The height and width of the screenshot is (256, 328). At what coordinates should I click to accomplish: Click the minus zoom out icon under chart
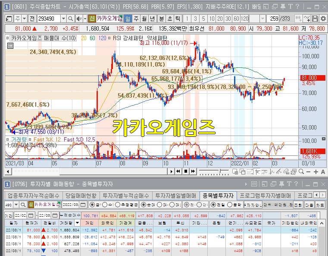click(308, 172)
